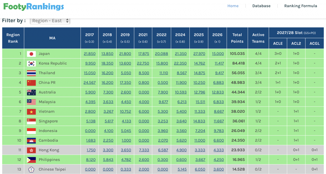Click the FootyRankings logo
This screenshot has width=326, height=174.
coord(33,6)
